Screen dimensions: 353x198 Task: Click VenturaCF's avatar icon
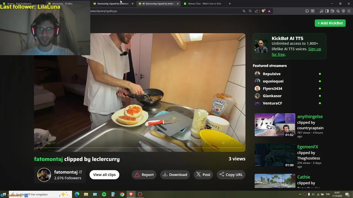(257, 103)
